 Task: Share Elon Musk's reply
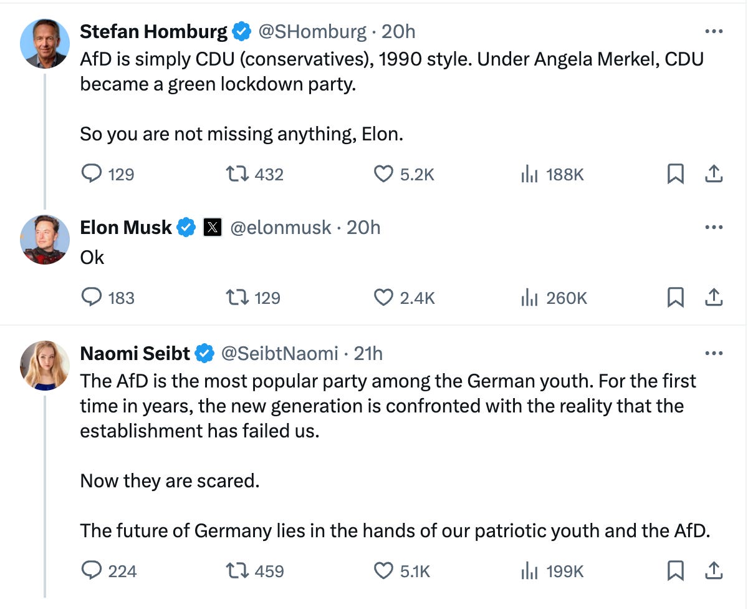713,298
